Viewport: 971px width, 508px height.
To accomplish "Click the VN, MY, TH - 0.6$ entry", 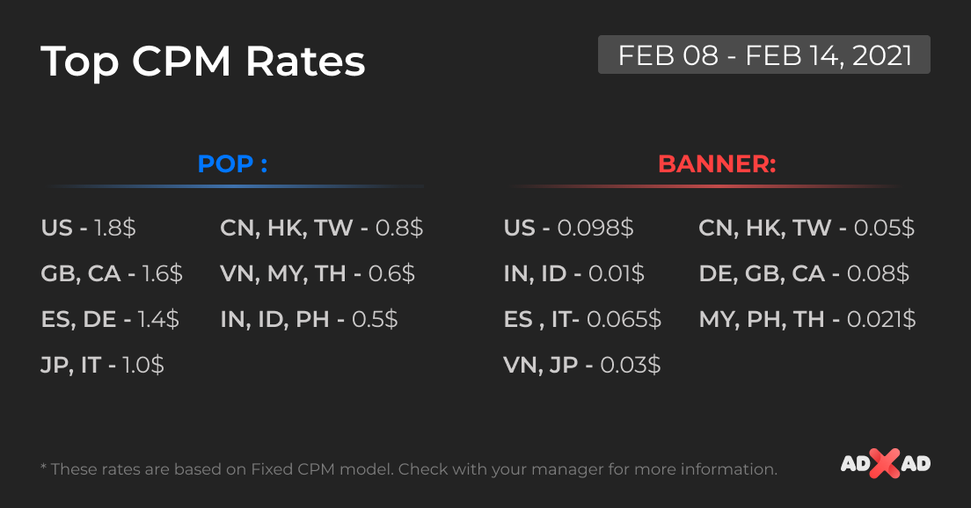I will [x=318, y=273].
